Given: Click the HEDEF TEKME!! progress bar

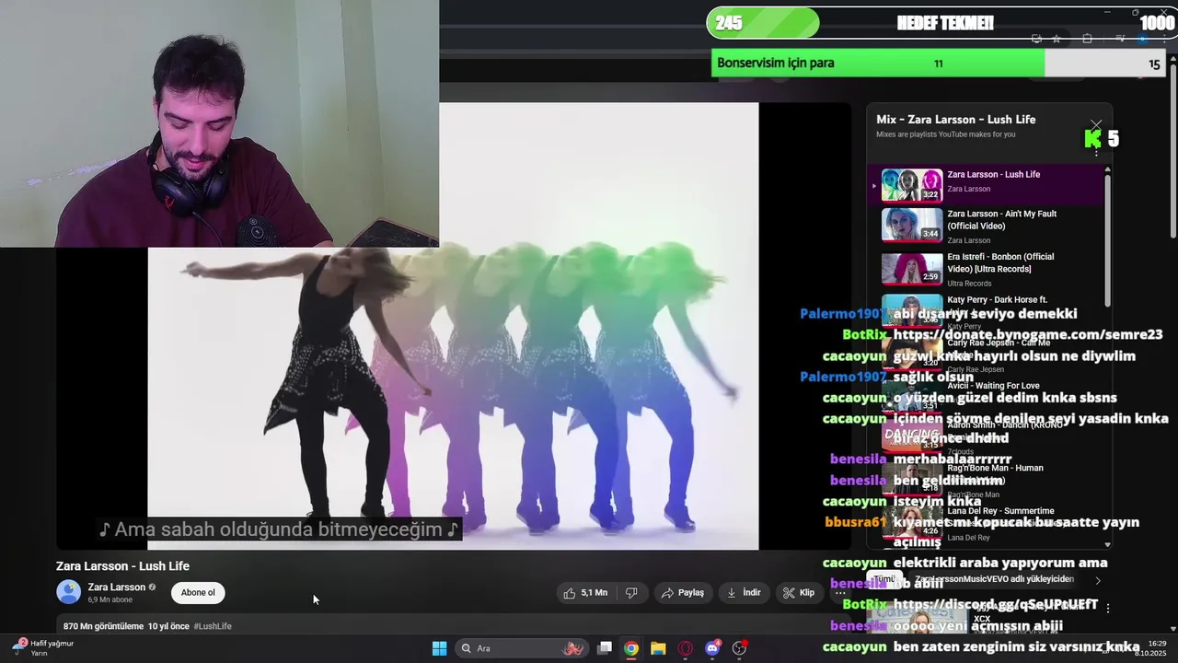Looking at the screenshot, I should click(x=941, y=23).
